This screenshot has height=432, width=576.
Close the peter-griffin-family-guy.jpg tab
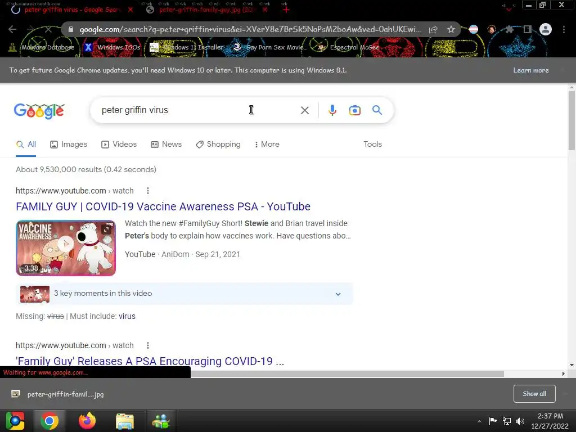(265, 10)
